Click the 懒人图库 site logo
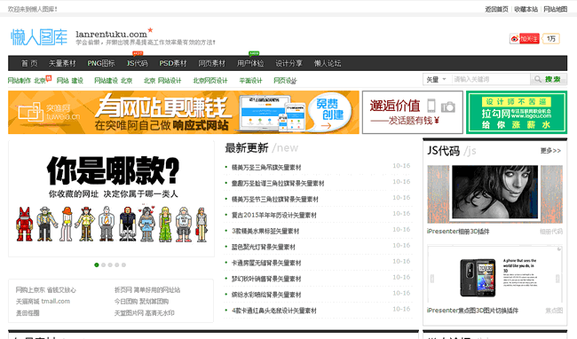577x339 pixels. tap(39, 36)
